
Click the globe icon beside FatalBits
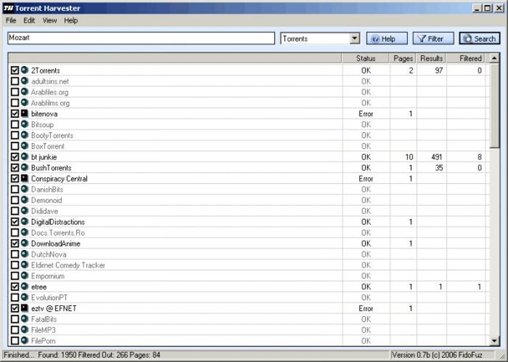click(24, 319)
